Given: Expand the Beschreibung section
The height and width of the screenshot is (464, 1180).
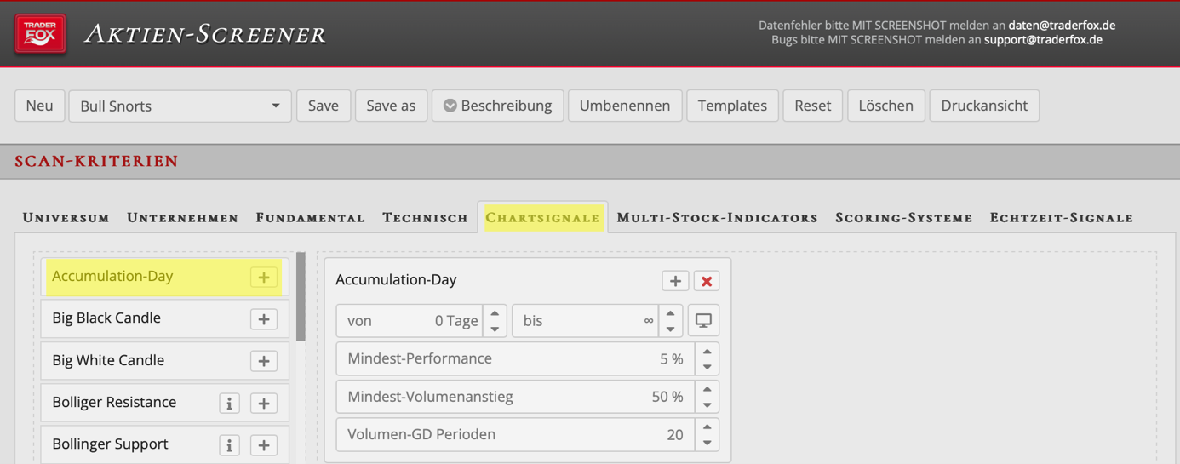Looking at the screenshot, I should tap(497, 106).
